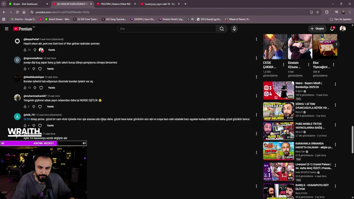Switch to husamyuyu yayın vakti tab
This screenshot has height=199, width=354.
[160, 4]
